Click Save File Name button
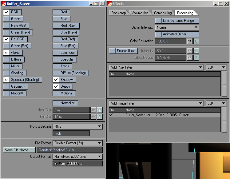 19,150
